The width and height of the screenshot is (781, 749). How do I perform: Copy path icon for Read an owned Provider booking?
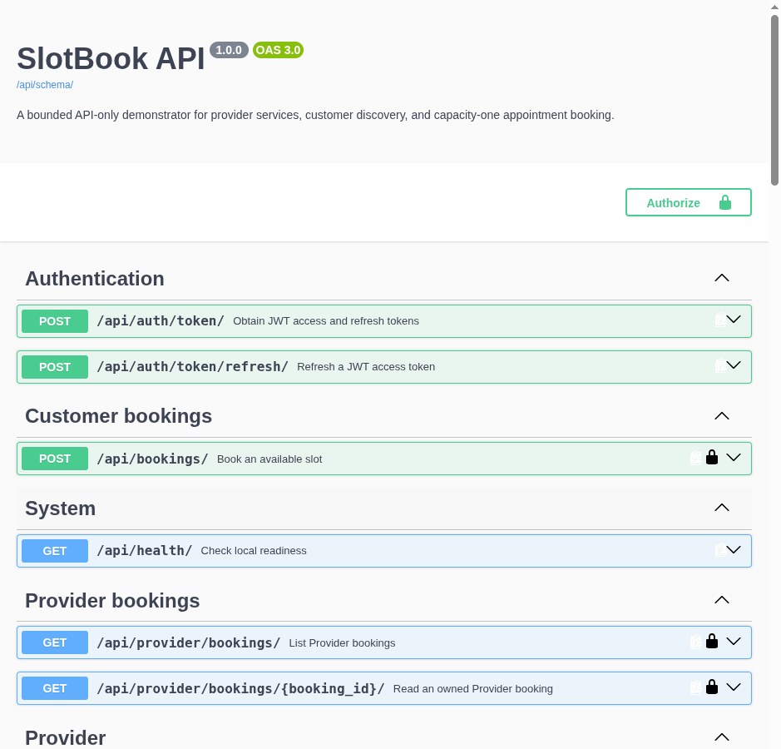[696, 687]
